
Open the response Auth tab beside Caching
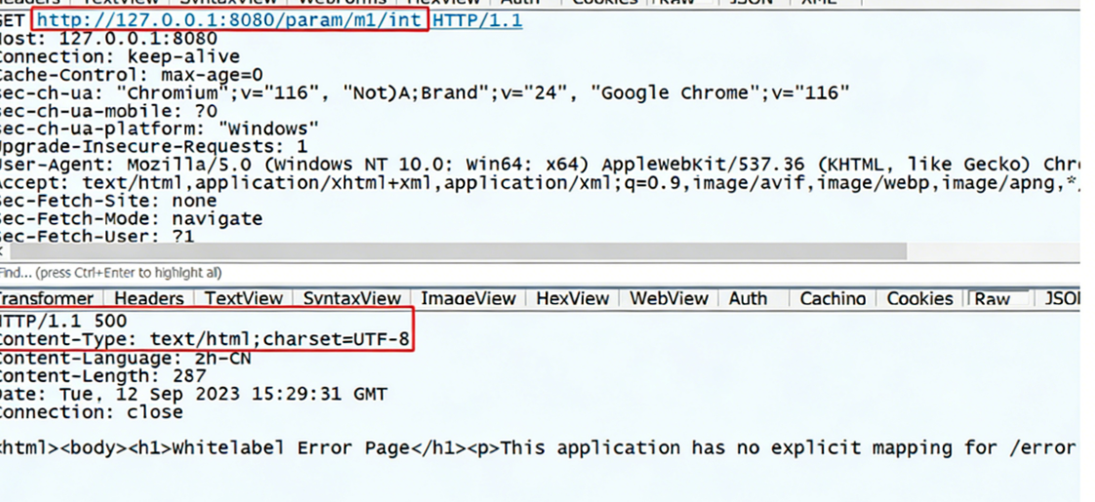[x=748, y=298]
